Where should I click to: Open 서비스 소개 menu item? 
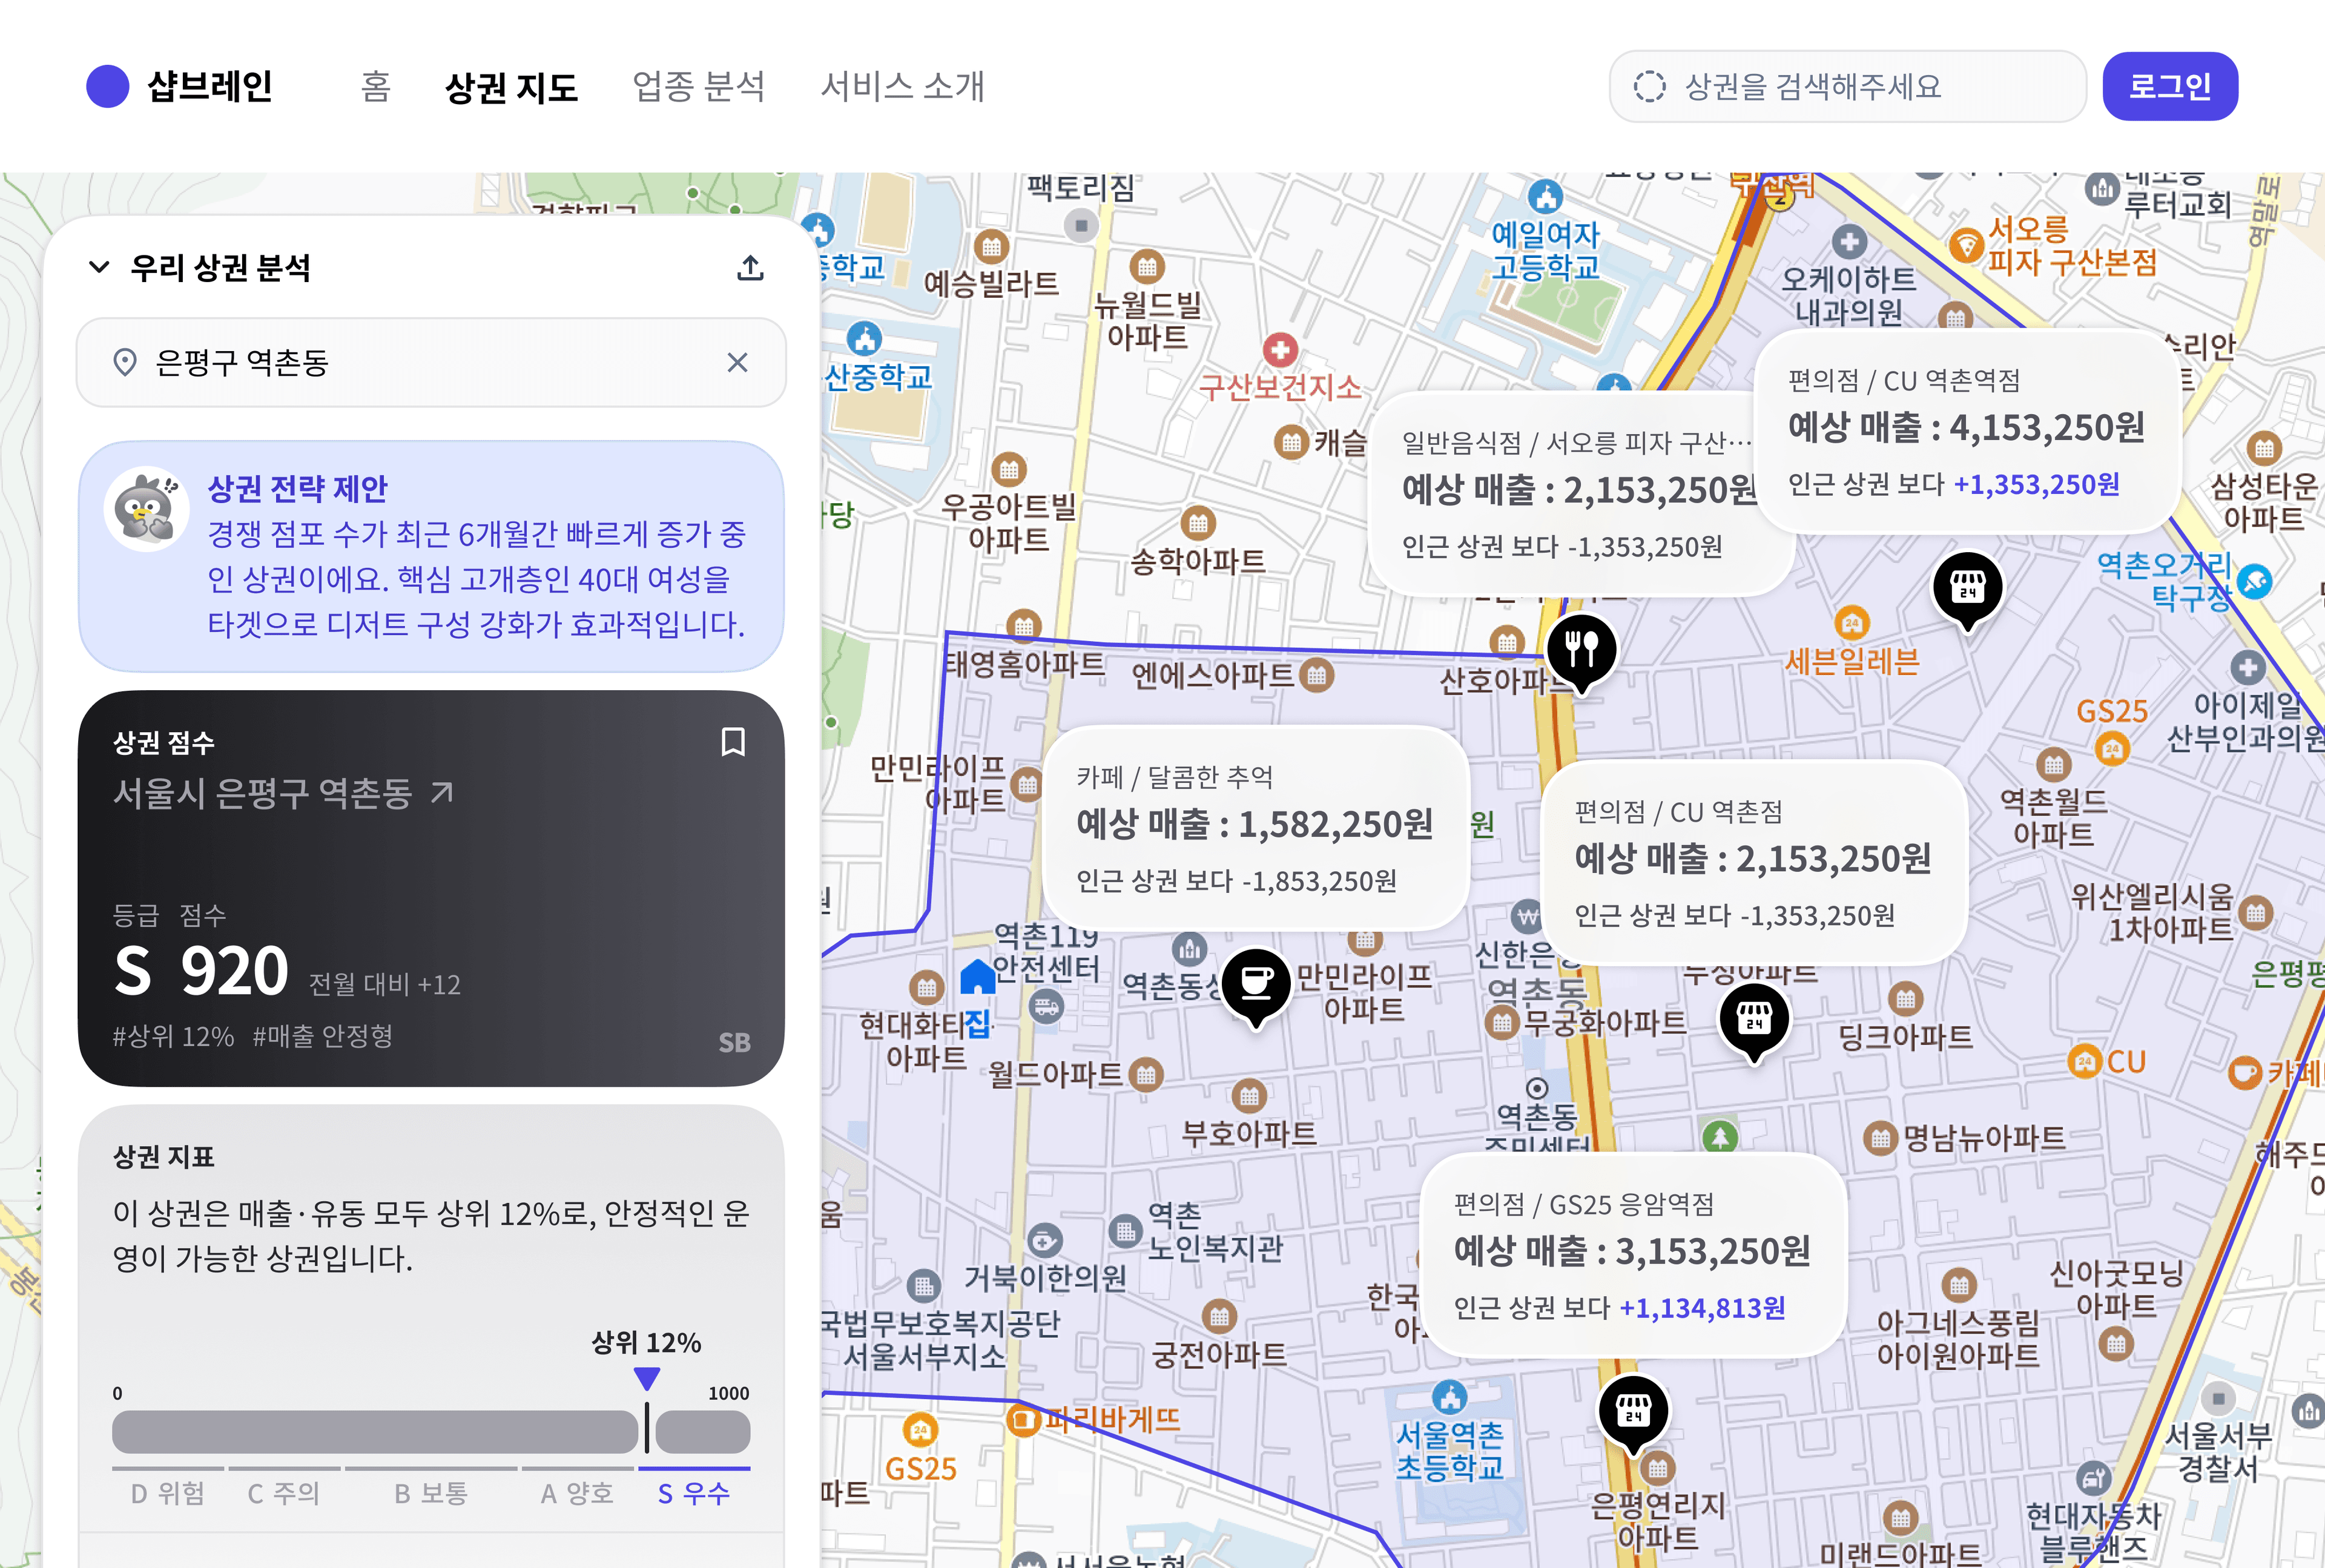point(902,86)
